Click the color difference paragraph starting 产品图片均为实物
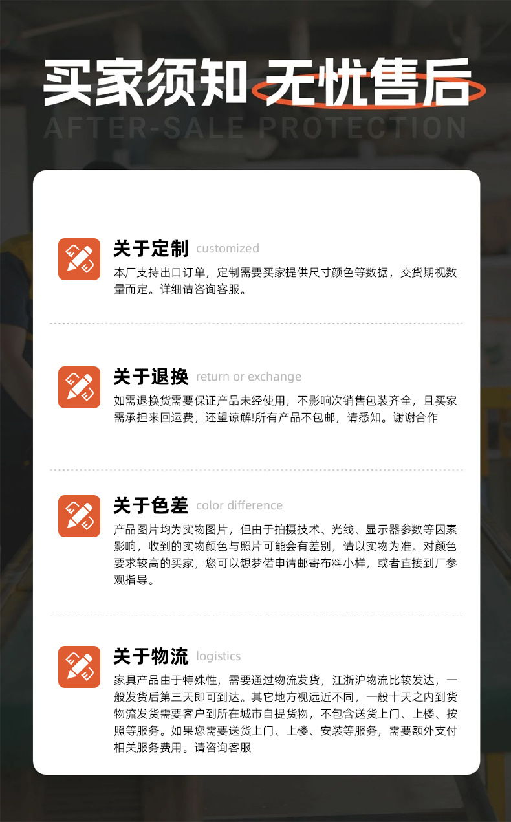The width and height of the screenshot is (511, 822). 285,555
